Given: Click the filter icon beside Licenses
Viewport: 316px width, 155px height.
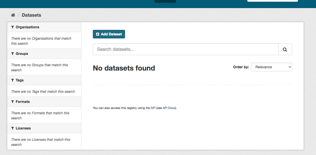Looking at the screenshot, I should click(12, 128).
